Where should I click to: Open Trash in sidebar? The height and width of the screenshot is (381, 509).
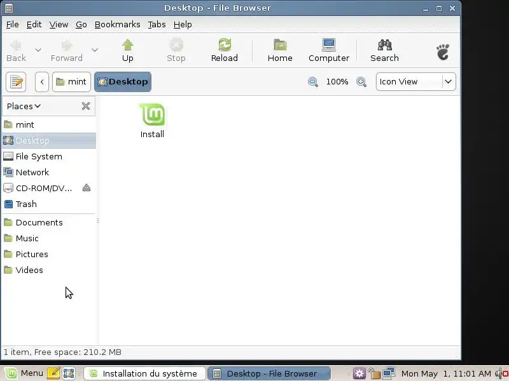pyautogui.click(x=49, y=204)
